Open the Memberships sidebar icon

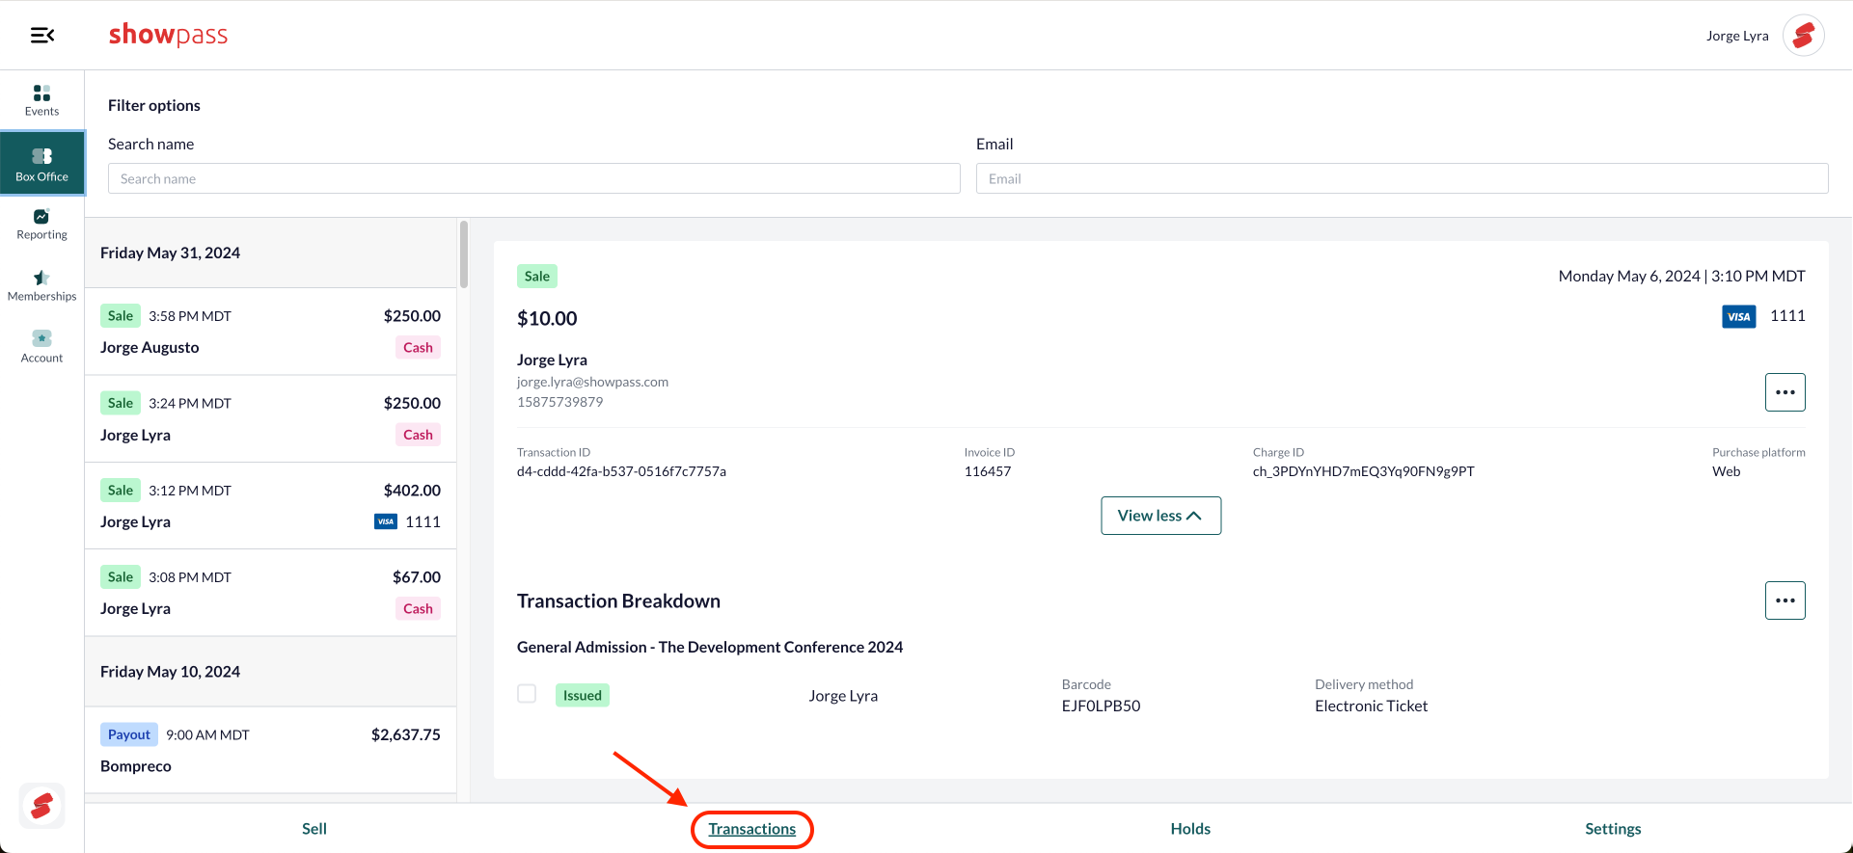click(41, 286)
